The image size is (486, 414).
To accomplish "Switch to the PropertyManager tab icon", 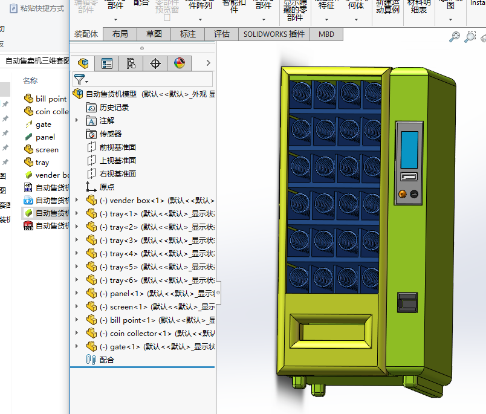I will pos(107,63).
